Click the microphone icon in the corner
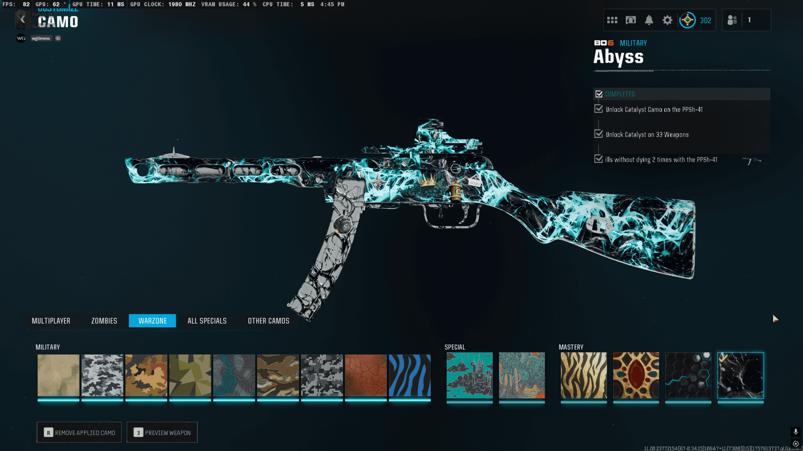This screenshot has height=451, width=803. pyautogui.click(x=795, y=431)
